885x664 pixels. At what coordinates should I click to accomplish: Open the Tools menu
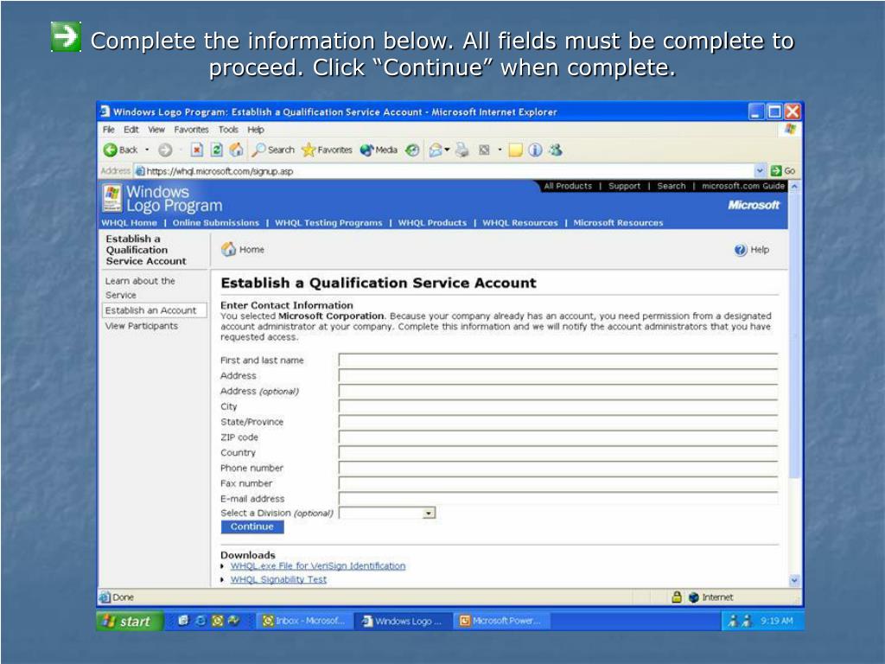coord(228,130)
